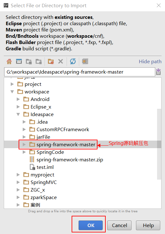Collapse the workspace folder

pyautogui.click(x=12, y=92)
